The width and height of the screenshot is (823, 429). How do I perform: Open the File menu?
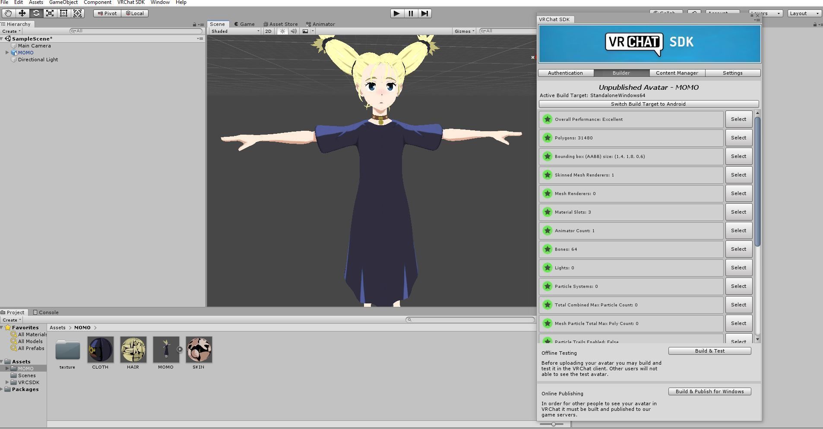pyautogui.click(x=4, y=3)
